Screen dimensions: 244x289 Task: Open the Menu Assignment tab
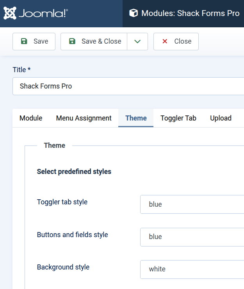84,118
